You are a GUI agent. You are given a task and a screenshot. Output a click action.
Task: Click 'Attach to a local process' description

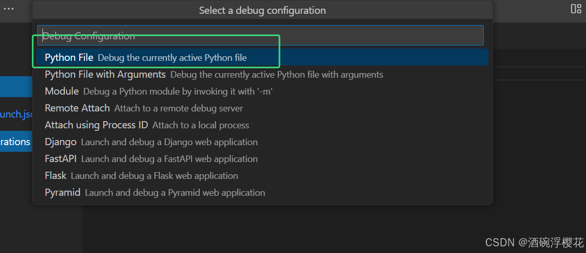(200, 125)
